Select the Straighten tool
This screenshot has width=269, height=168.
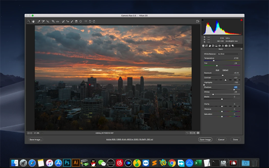[58, 22]
